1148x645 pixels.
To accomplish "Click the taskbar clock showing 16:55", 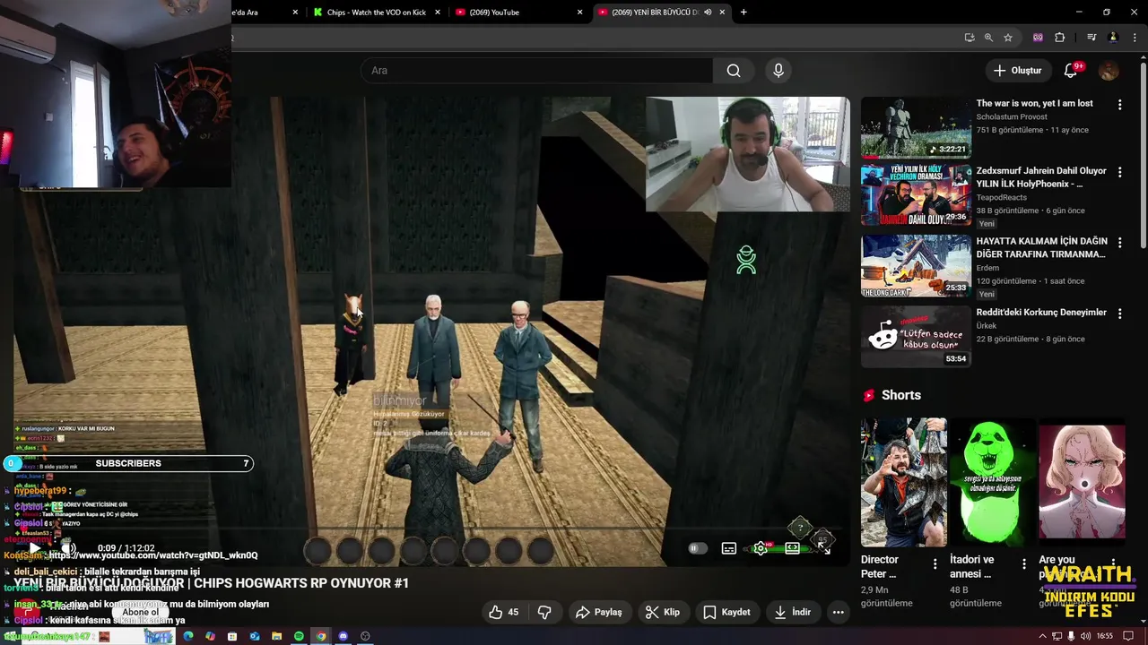I will pos(1105,636).
